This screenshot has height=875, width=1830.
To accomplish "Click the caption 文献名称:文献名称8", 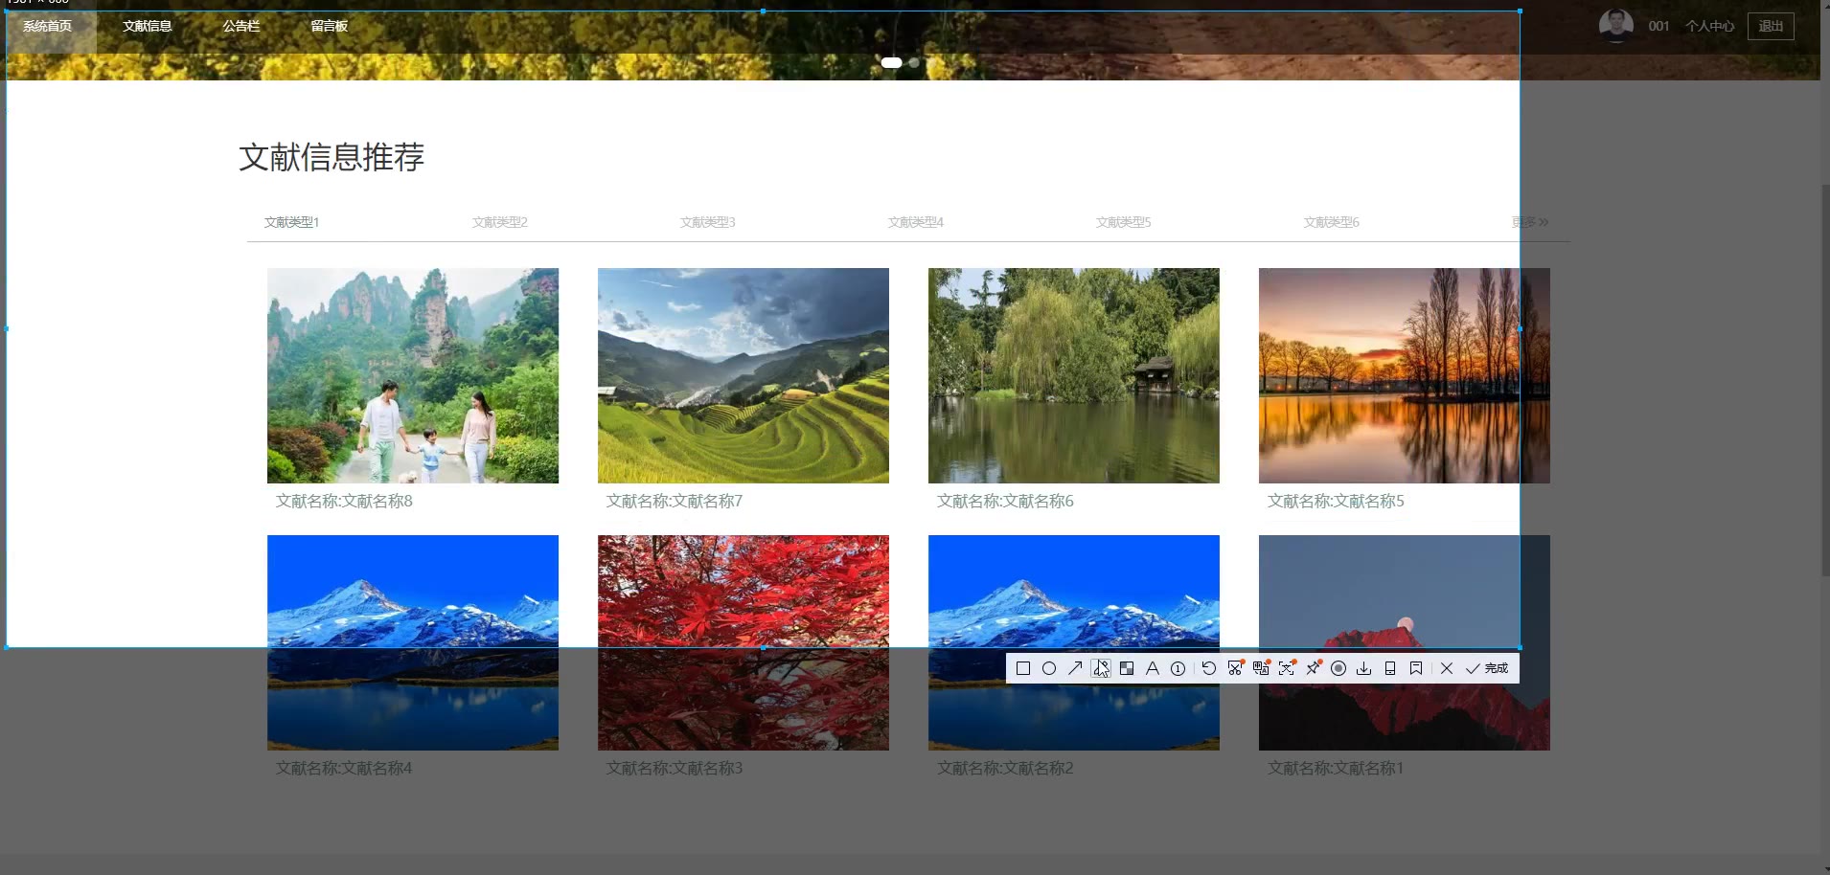I will 344,501.
